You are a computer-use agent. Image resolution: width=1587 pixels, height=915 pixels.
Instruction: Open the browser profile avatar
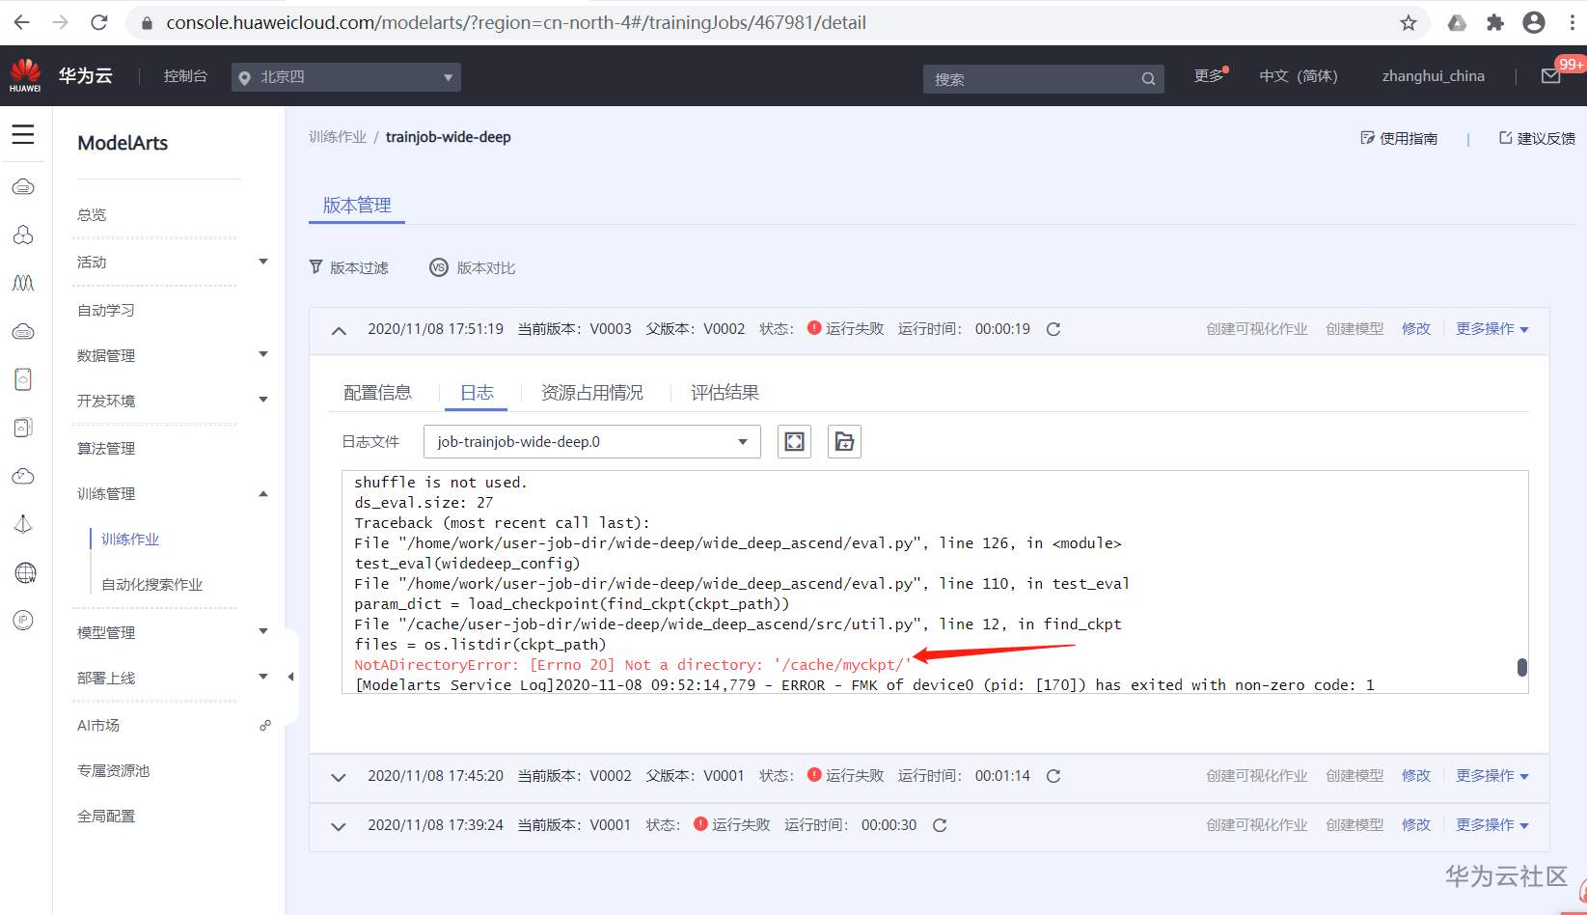pyautogui.click(x=1534, y=22)
